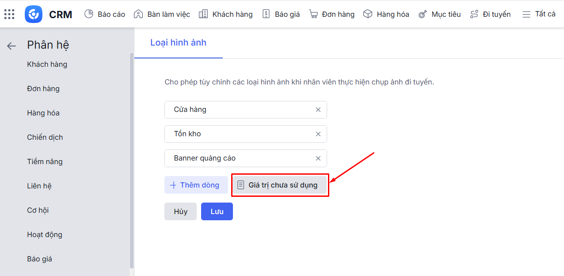
Task: Open the Đi tuyến top menu
Action: (490, 14)
